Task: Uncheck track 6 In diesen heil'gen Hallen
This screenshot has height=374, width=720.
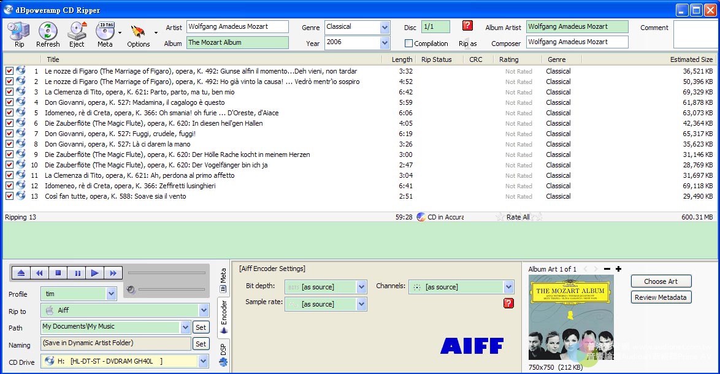Action: 9,123
